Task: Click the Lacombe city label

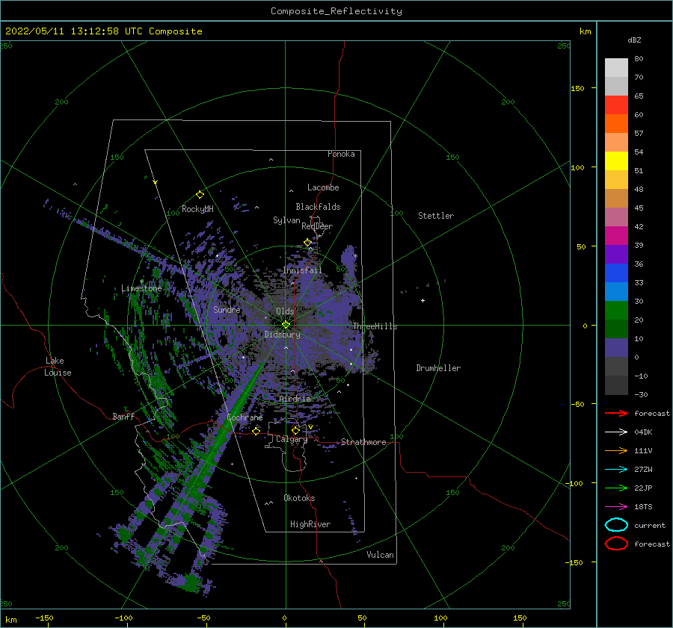Action: (323, 187)
